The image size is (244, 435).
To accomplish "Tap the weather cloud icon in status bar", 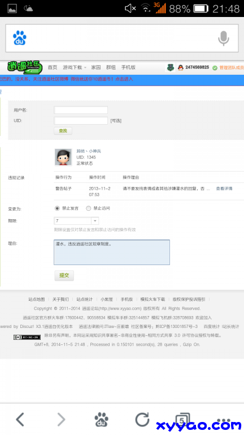I will (x=28, y=8).
